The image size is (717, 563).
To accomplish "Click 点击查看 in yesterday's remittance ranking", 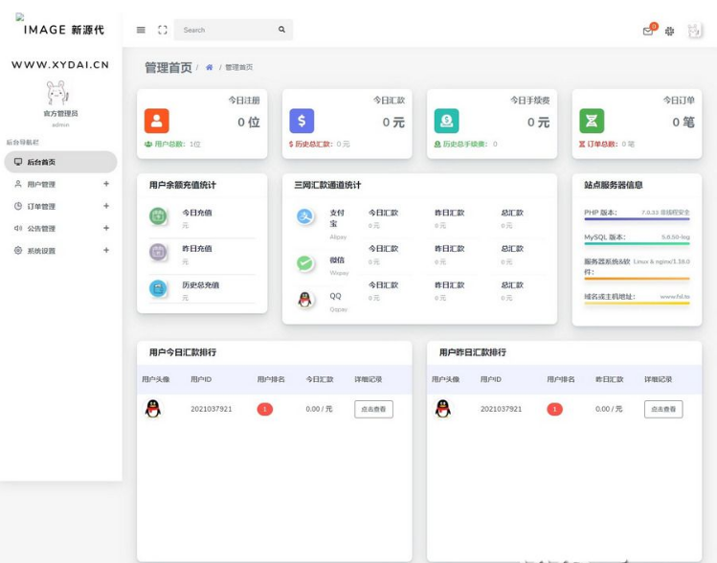I will coord(662,409).
